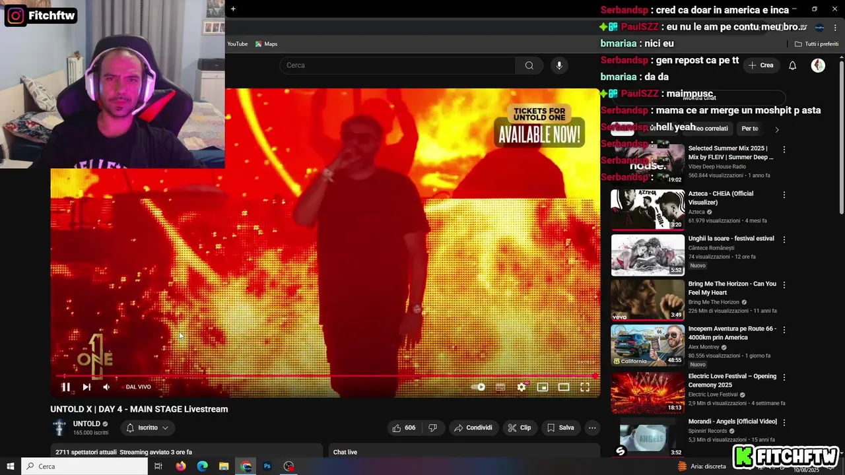Open YouTube bookmark in bookmarks bar

point(238,44)
